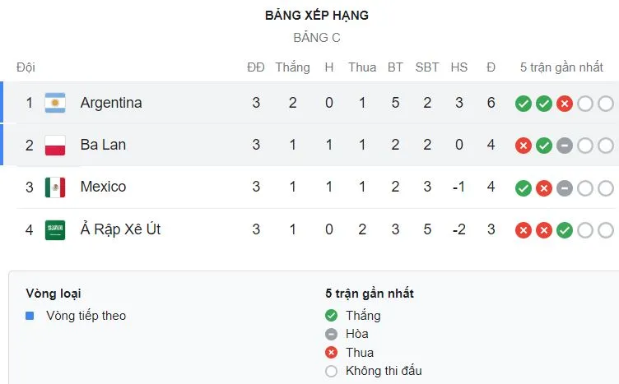
Task: Click Argentina's red loss result icon
Action: [x=564, y=104]
